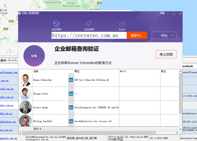Open the 设置 settings menu
Screen dimensions: 197x141
click(162, 13)
